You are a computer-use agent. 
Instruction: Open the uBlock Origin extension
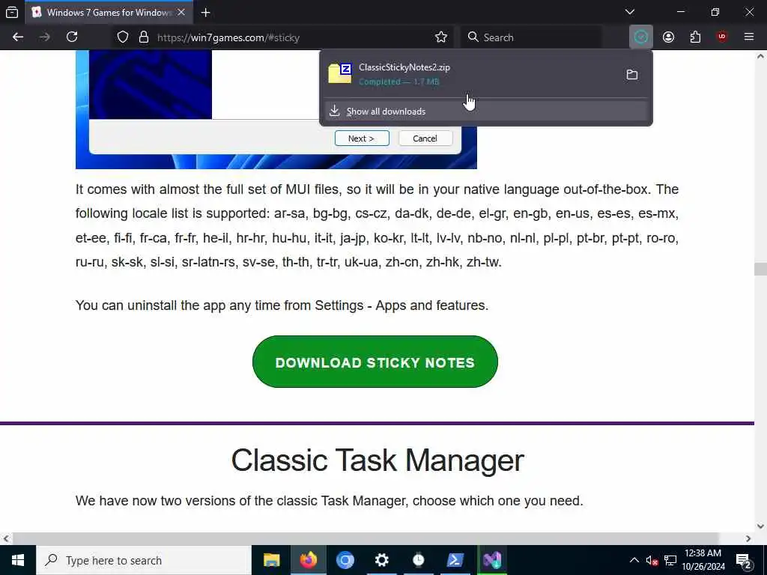722,37
